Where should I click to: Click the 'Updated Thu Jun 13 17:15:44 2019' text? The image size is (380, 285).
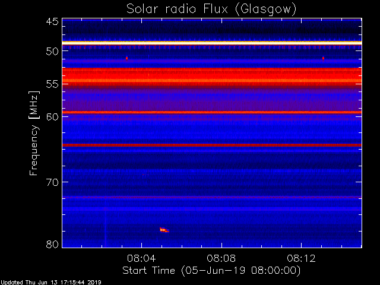point(51,283)
